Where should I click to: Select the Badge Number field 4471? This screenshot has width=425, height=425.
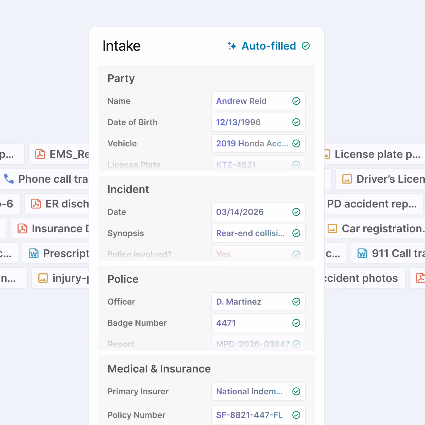coord(259,323)
